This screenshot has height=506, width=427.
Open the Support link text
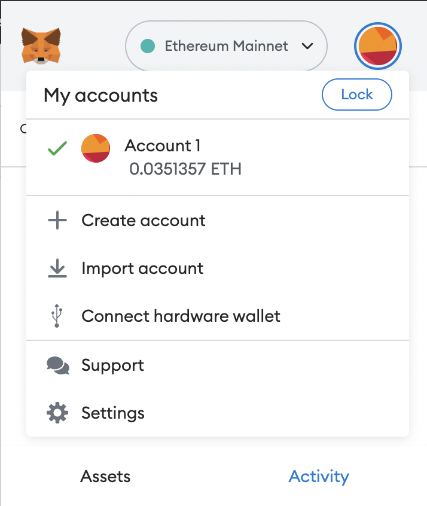click(112, 365)
